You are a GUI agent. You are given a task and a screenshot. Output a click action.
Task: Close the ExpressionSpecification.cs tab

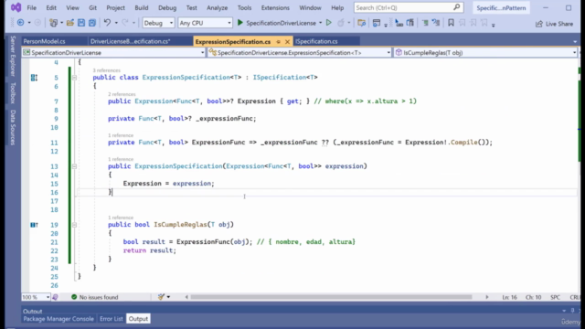[287, 41]
